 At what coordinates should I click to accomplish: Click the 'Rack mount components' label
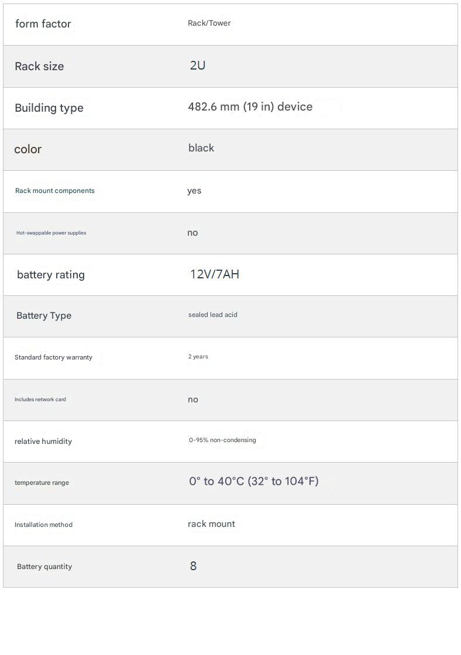(54, 191)
